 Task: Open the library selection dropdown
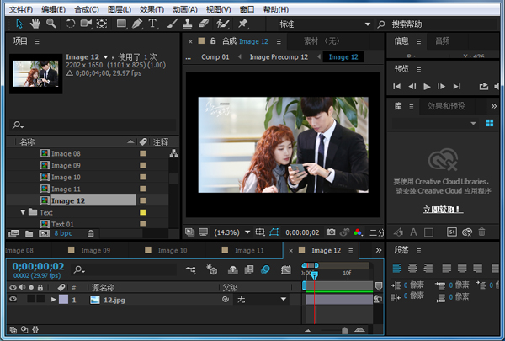point(434,123)
